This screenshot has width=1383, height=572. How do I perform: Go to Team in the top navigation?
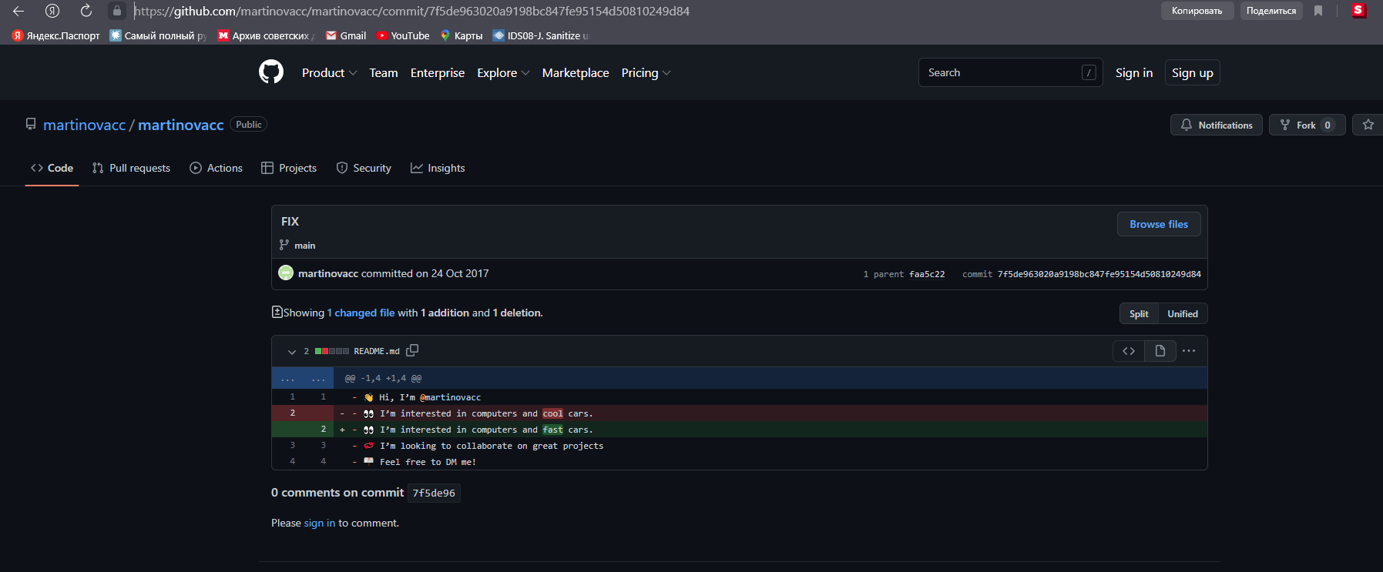(384, 72)
